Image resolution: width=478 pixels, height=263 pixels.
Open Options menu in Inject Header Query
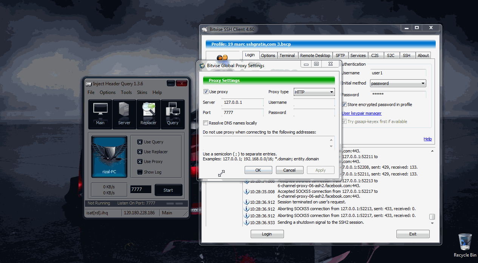coord(108,92)
